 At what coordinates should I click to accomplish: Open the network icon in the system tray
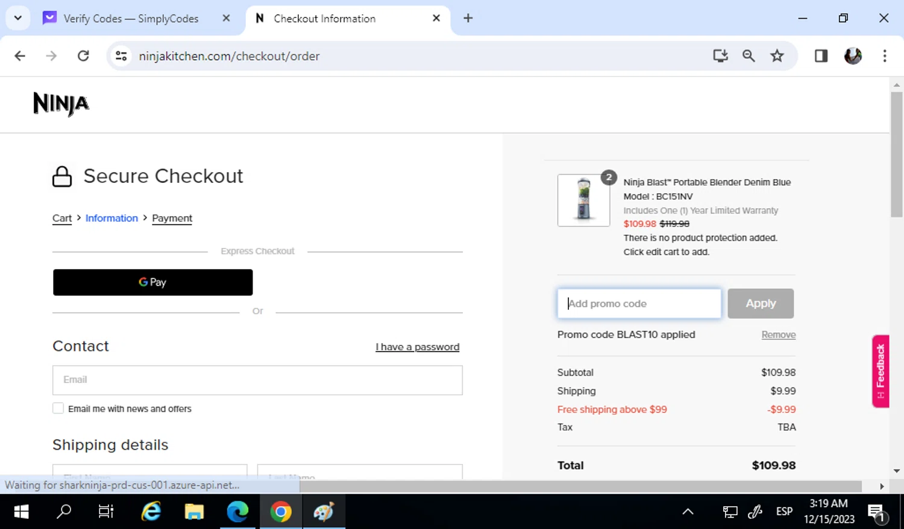pyautogui.click(x=730, y=512)
